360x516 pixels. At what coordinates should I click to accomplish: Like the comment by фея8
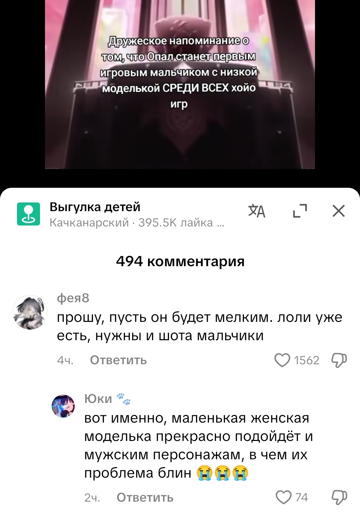pyautogui.click(x=282, y=360)
